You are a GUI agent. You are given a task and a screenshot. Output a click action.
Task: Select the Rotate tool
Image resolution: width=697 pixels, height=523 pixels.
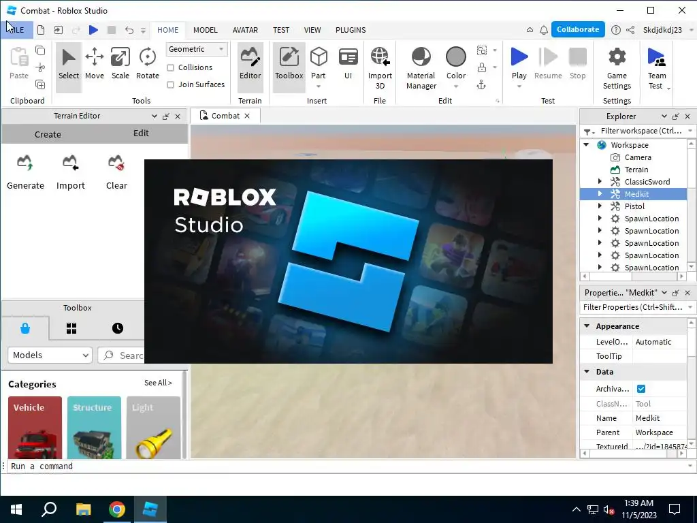(x=148, y=63)
